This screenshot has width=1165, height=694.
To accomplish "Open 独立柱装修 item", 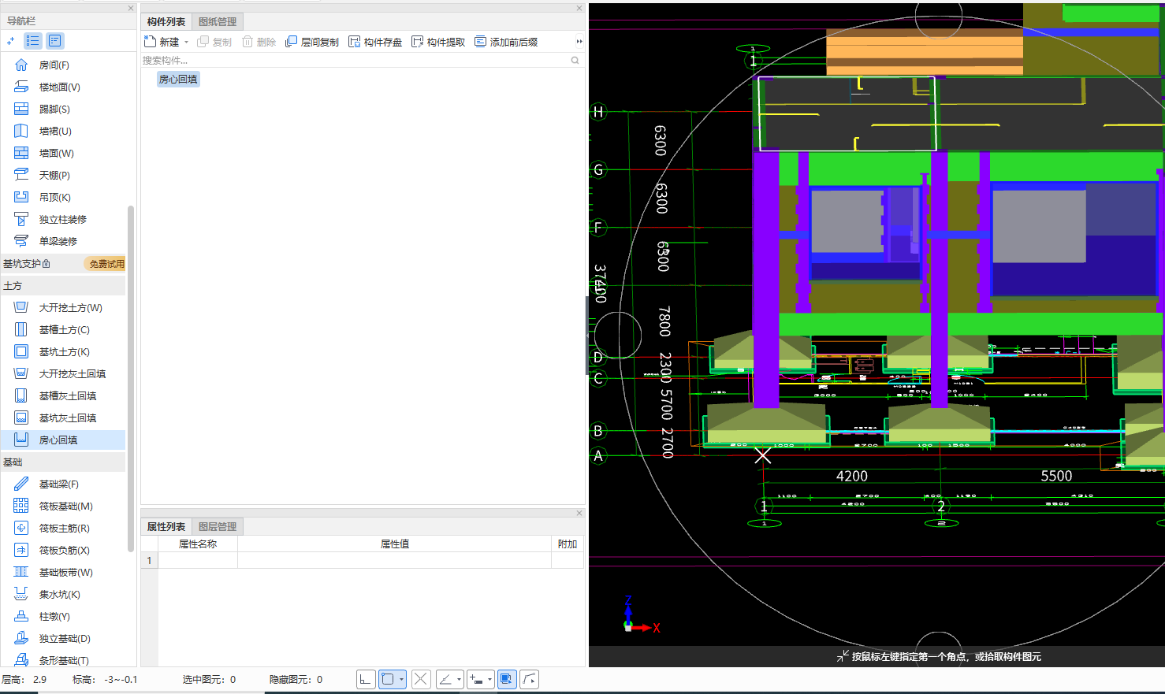I will [62, 220].
